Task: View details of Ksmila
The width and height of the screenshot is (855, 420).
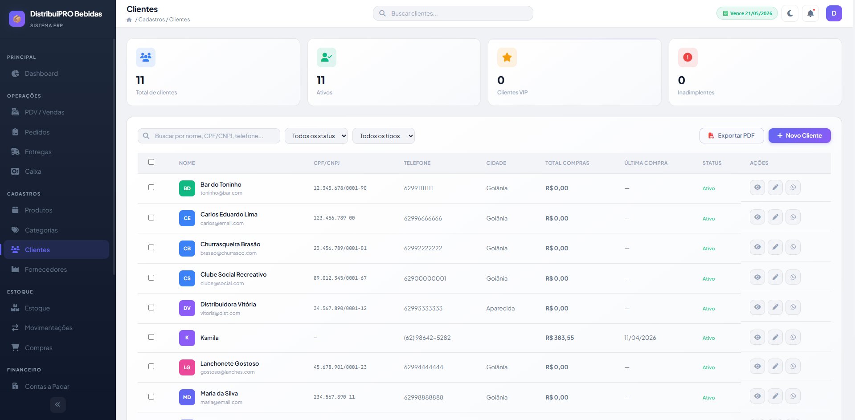Action: [757, 338]
